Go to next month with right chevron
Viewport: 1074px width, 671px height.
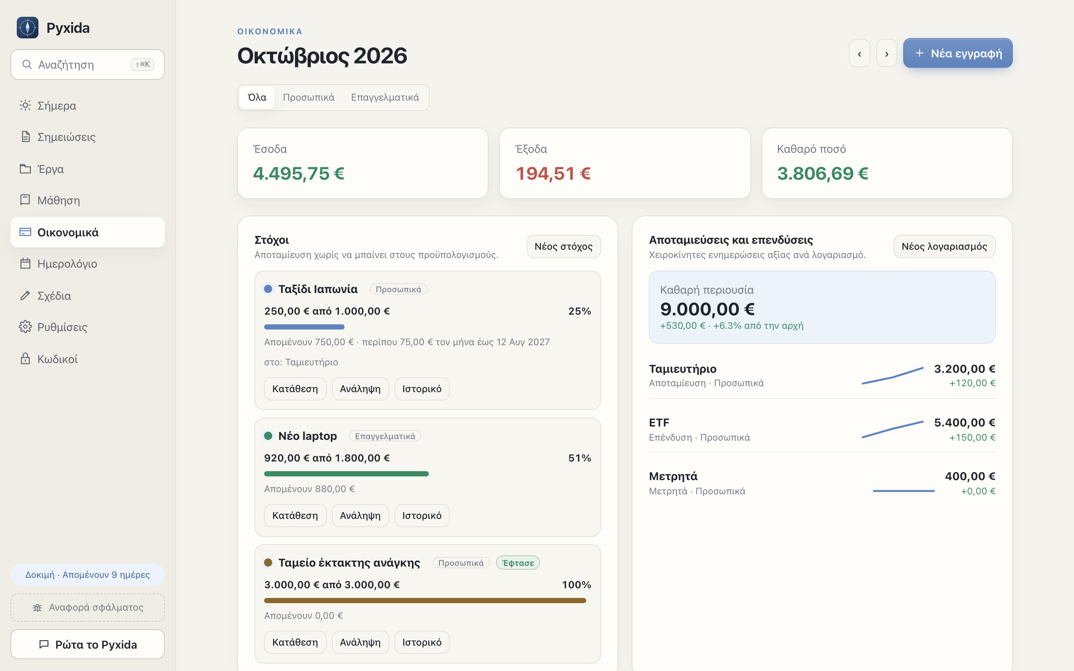887,53
